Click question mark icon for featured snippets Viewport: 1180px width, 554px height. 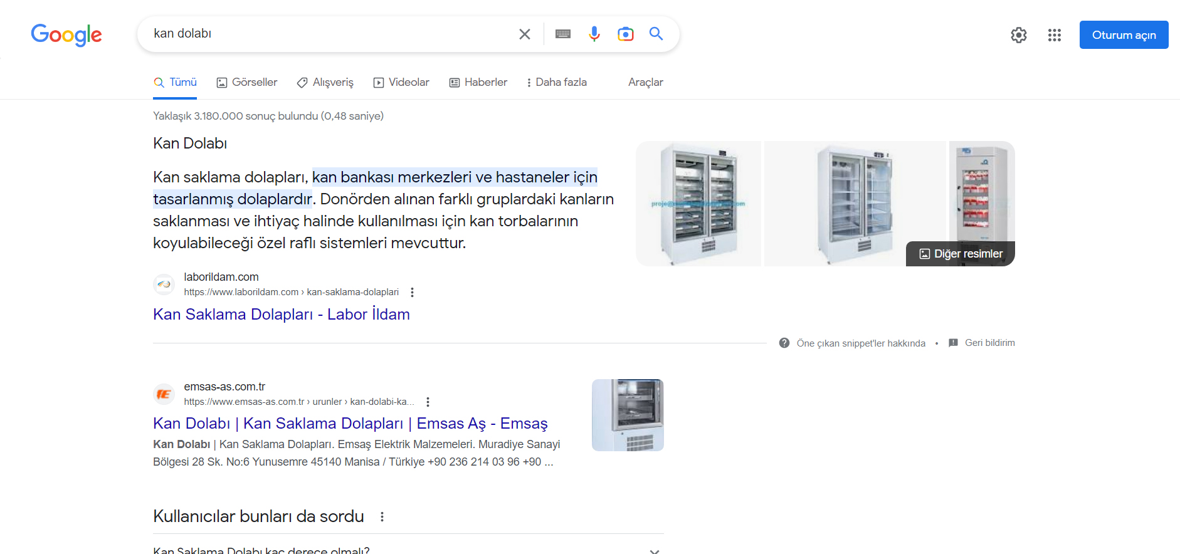coord(784,343)
